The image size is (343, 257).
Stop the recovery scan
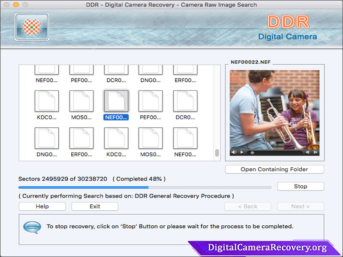click(301, 186)
